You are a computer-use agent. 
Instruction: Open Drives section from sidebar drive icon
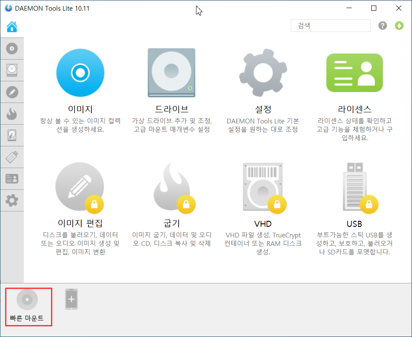pyautogui.click(x=12, y=70)
